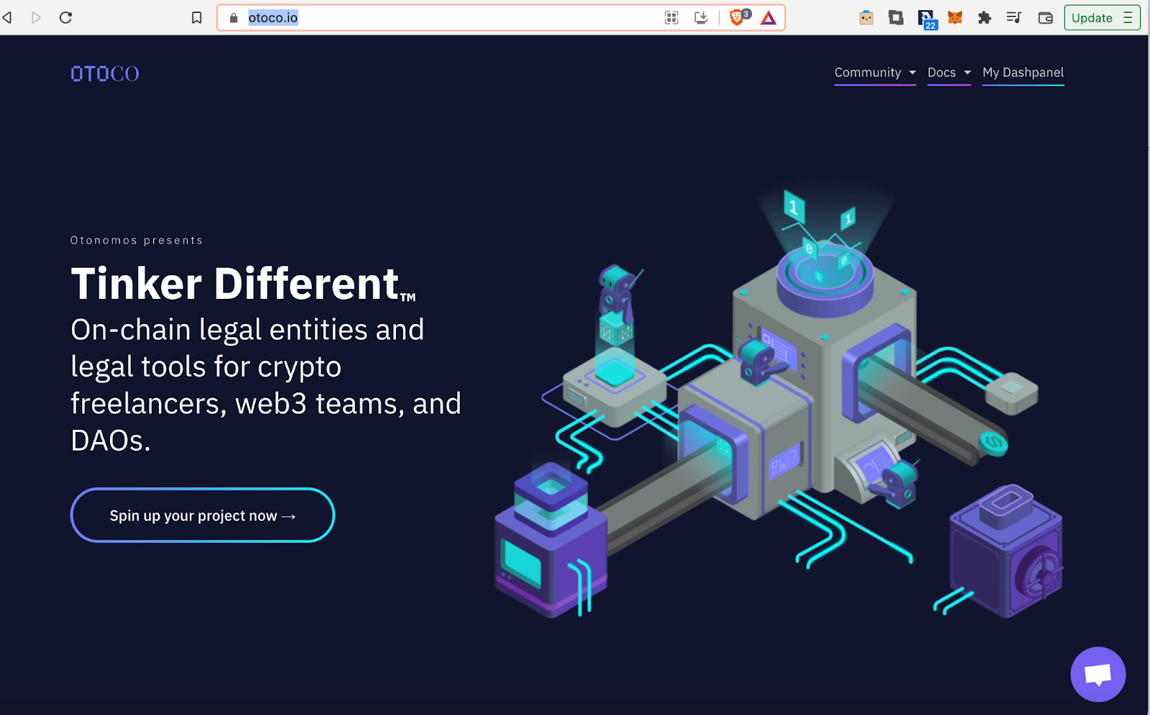This screenshot has height=715, width=1150.
Task: Open the QR code grid icon in address bar
Action: pyautogui.click(x=671, y=18)
